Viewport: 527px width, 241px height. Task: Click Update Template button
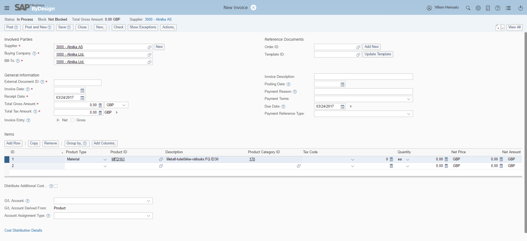pos(378,54)
